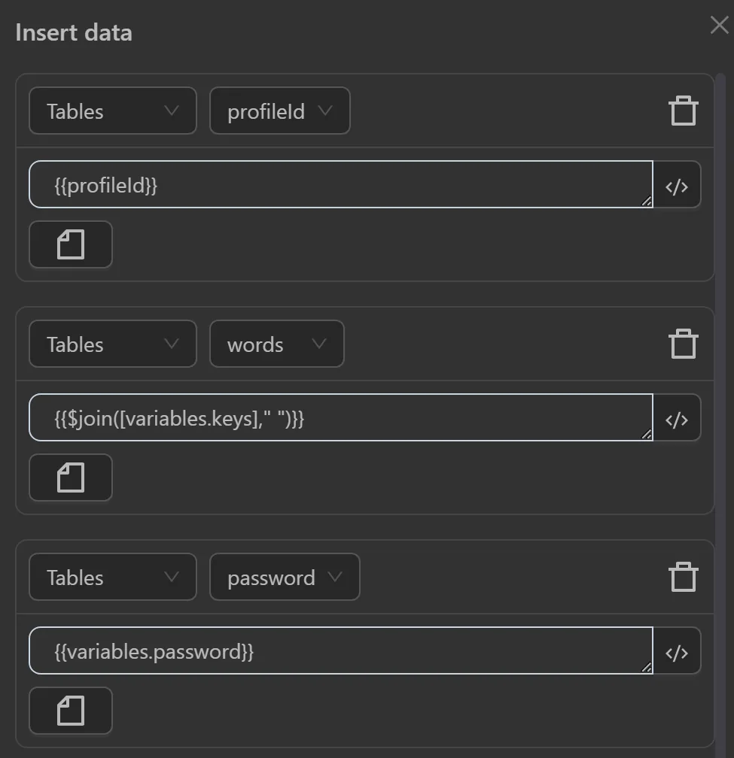Delete the profileId data row

pos(684,110)
